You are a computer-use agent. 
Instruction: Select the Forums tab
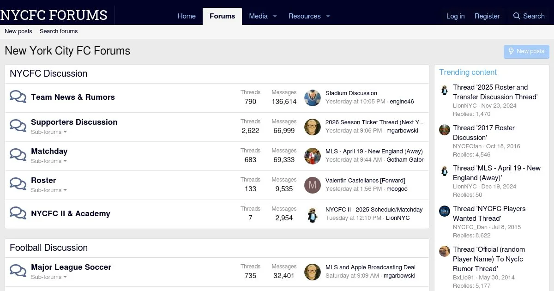pos(222,16)
